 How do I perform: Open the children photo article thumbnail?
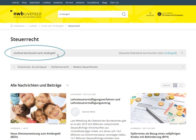(38, 108)
